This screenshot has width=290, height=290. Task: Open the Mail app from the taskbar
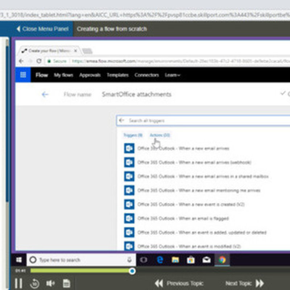[206, 260]
